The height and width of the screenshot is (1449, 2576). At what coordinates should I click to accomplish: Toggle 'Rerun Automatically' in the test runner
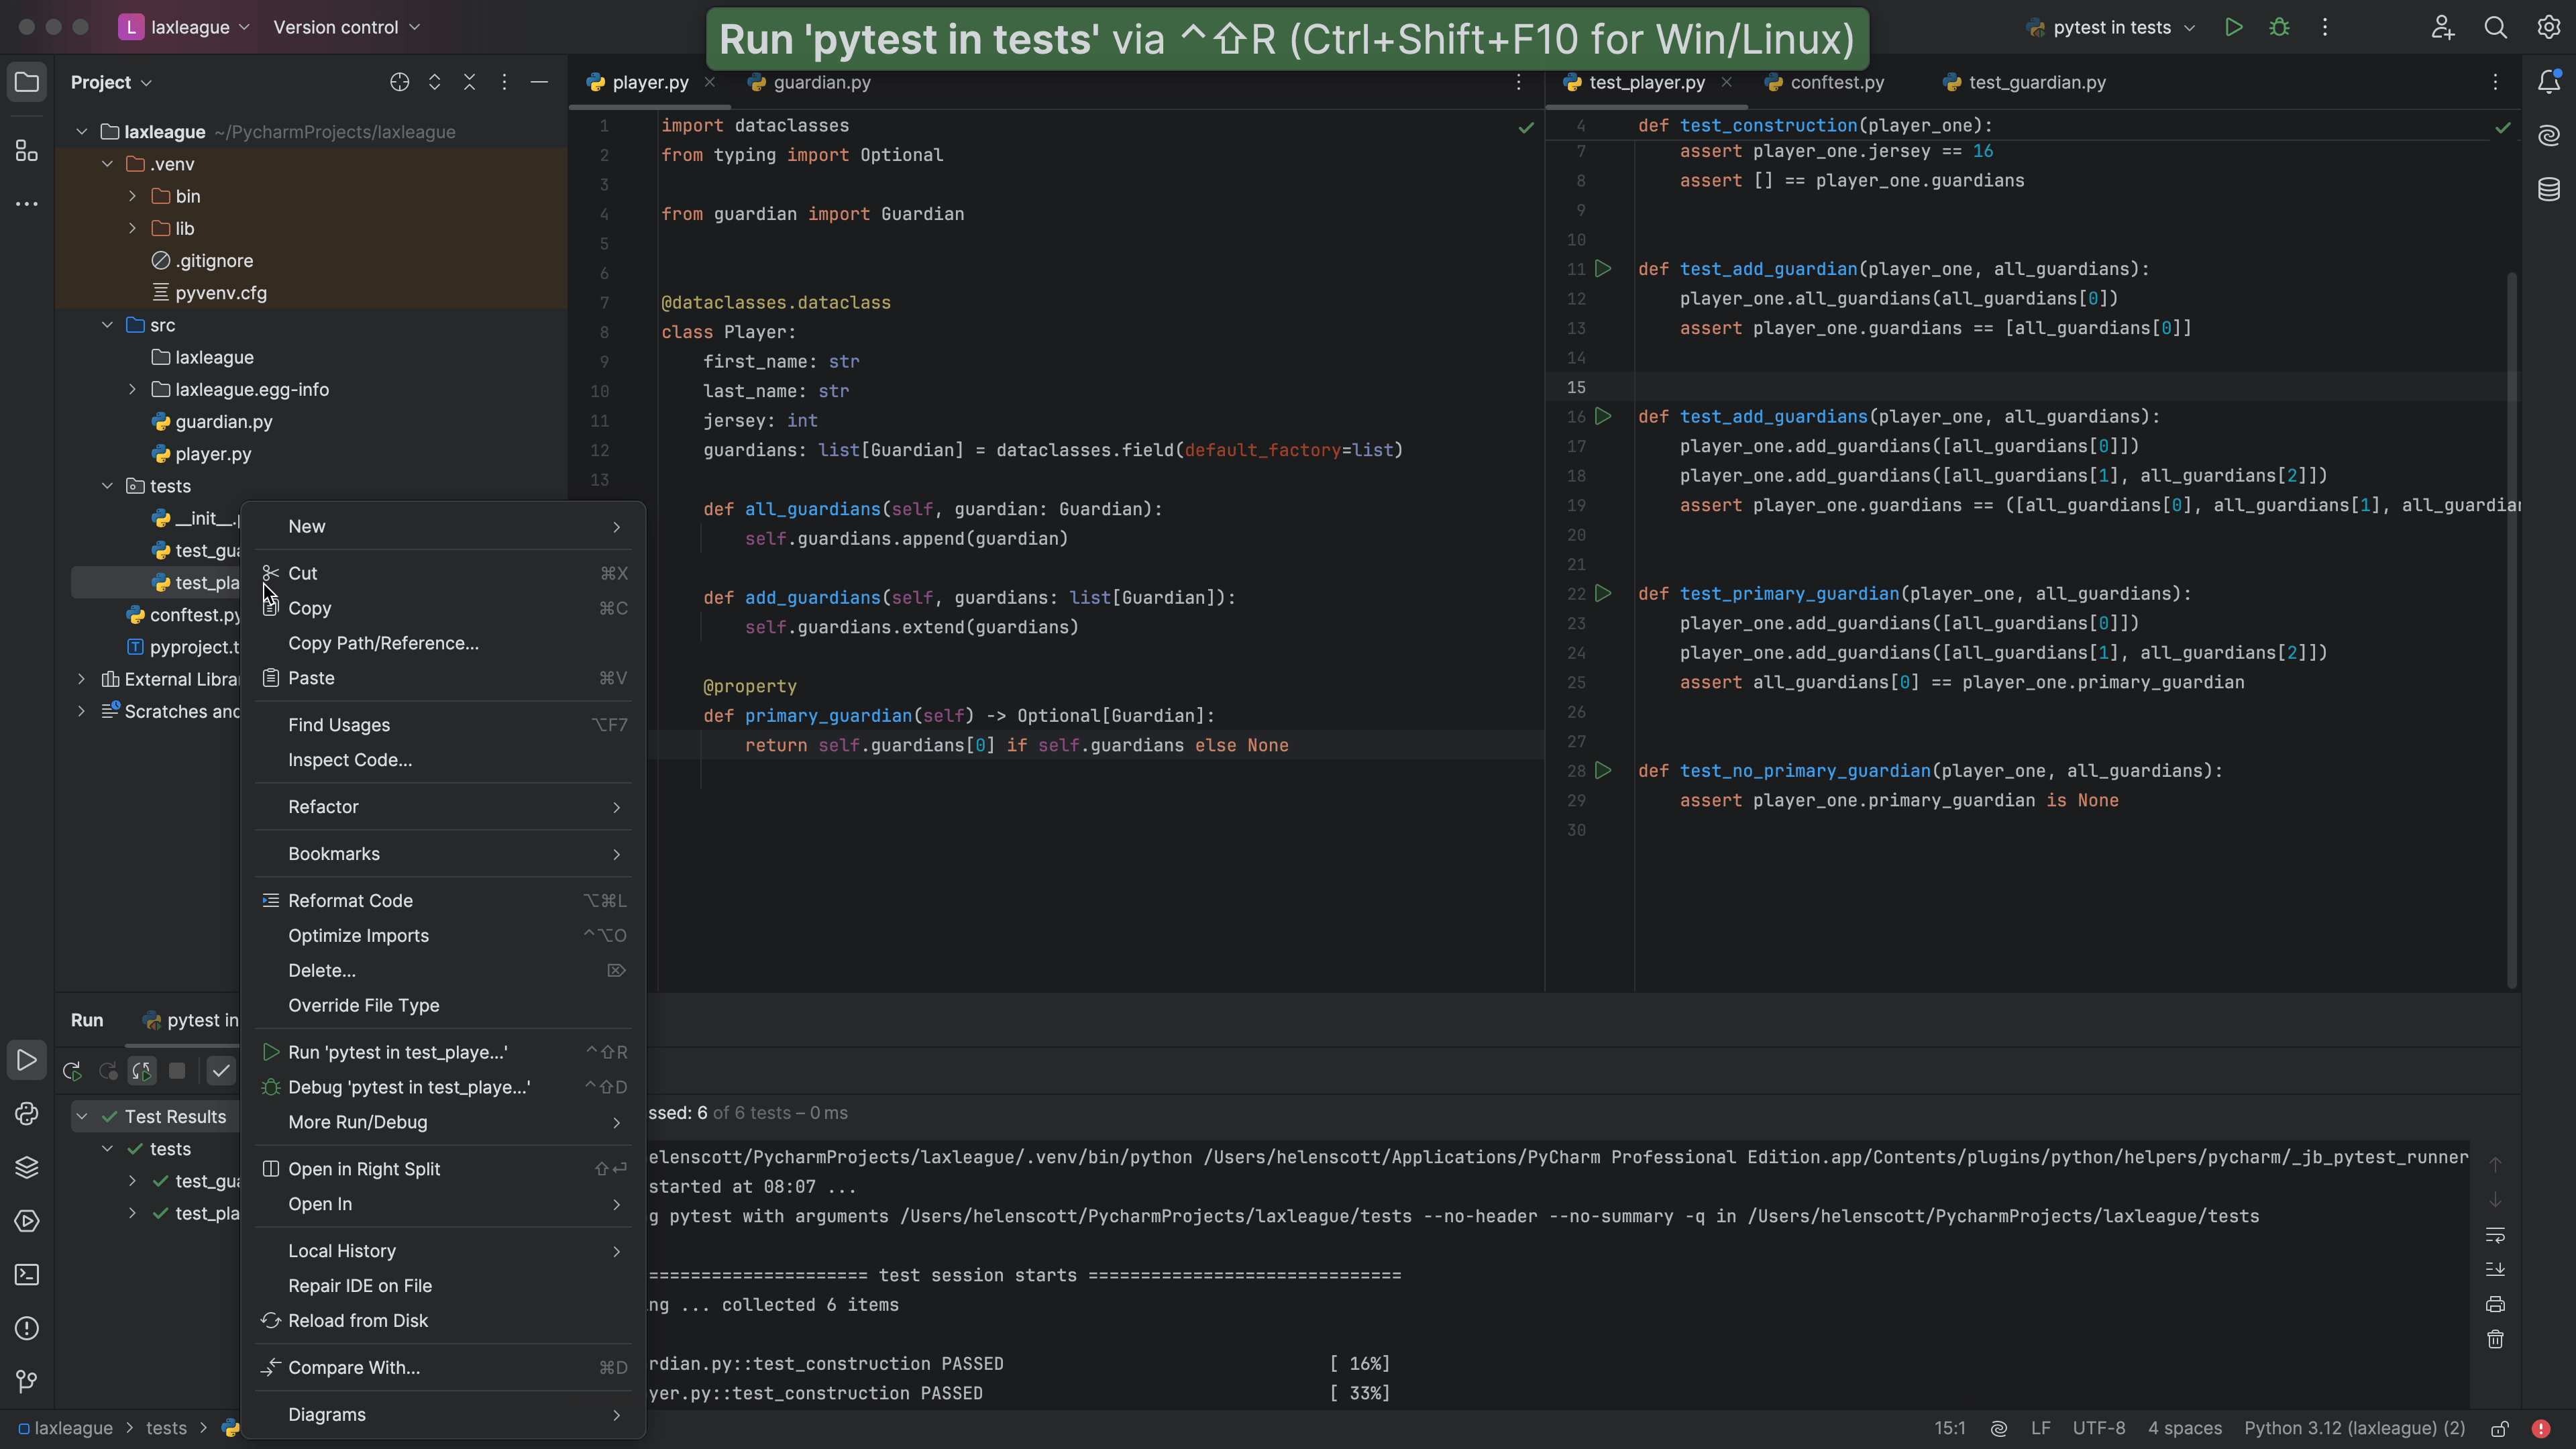[x=141, y=1070]
